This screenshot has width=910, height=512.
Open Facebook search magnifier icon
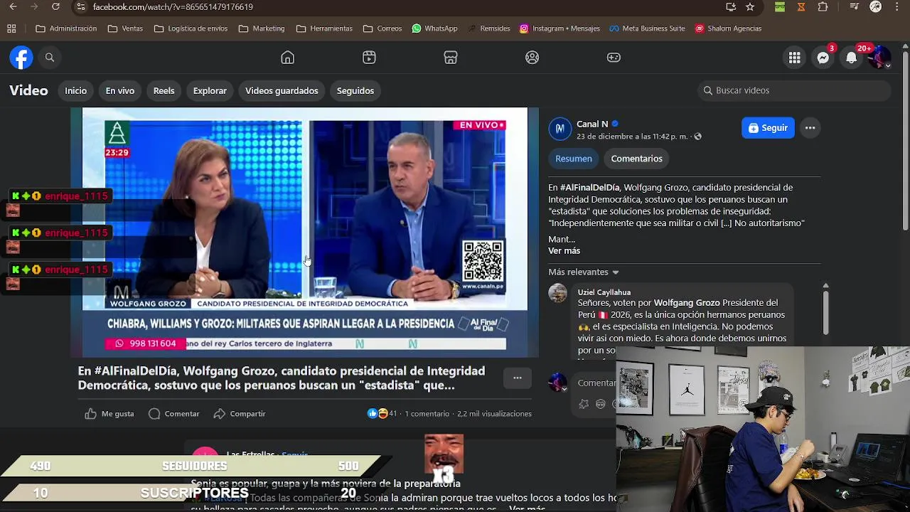click(50, 58)
